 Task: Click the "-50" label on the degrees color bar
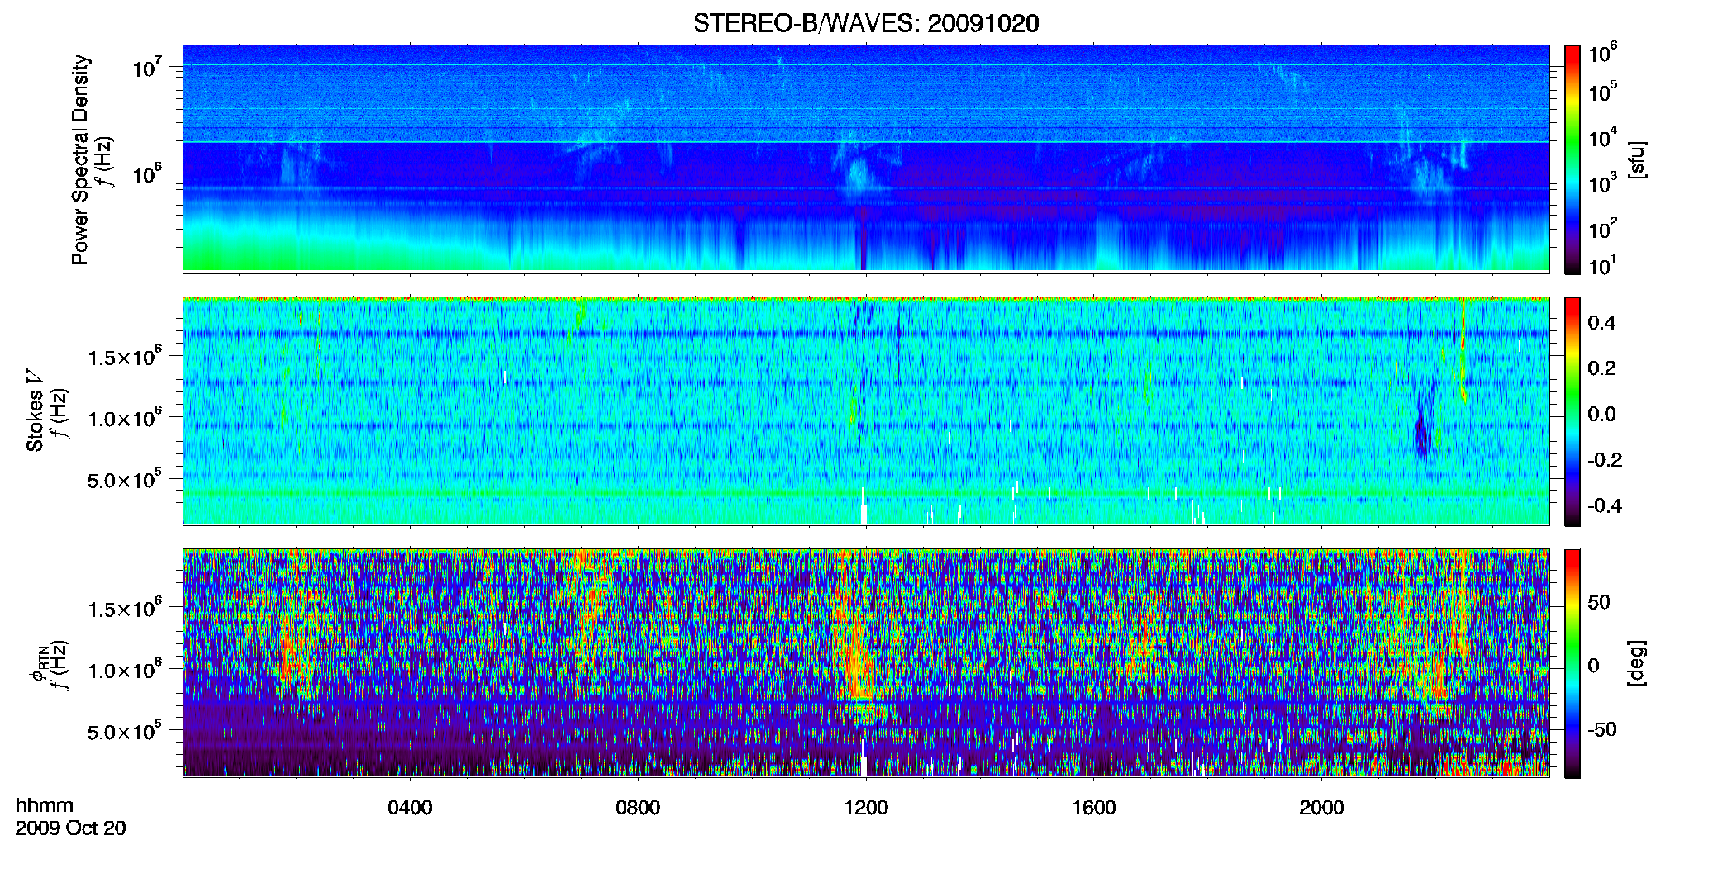(1602, 730)
